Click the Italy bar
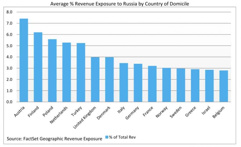 [124, 82]
